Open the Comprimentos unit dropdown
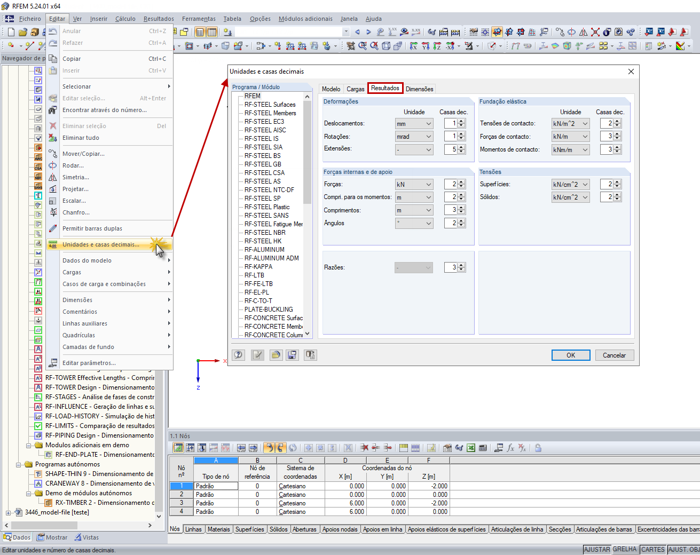 click(x=414, y=210)
